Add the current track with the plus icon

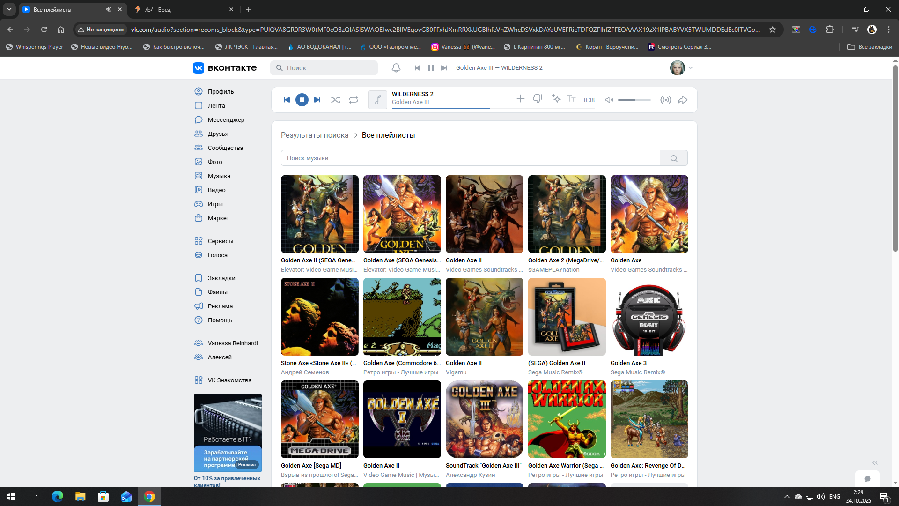pos(520,98)
